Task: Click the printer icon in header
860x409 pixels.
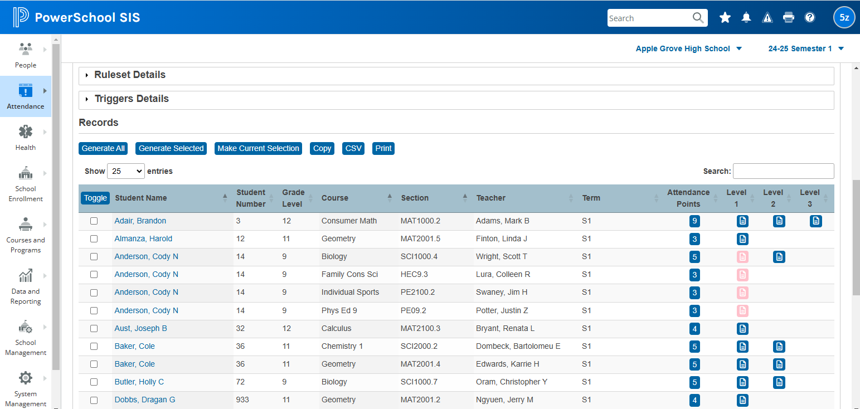Action: pyautogui.click(x=789, y=18)
